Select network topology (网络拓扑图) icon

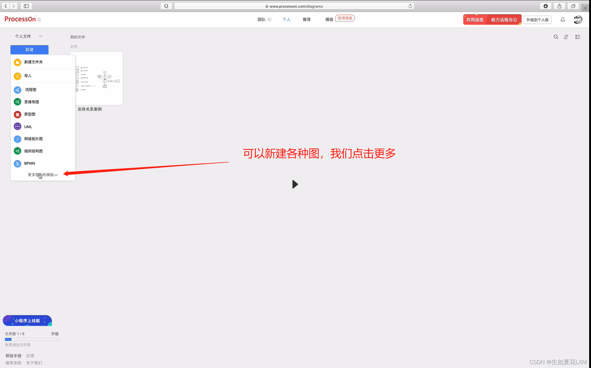tap(18, 139)
